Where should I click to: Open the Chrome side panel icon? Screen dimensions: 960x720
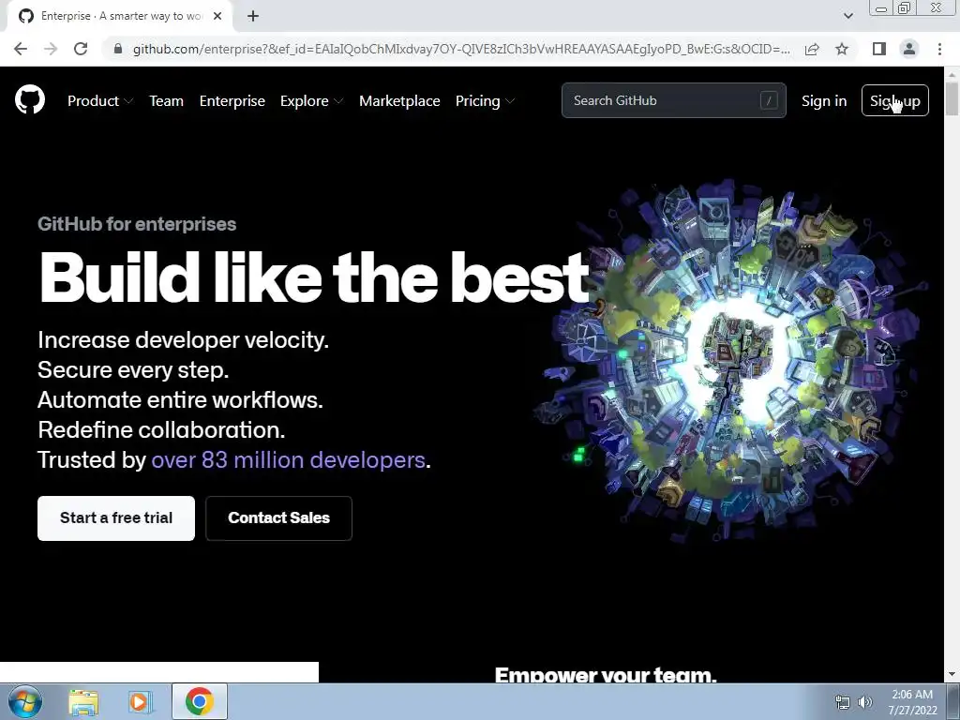pyautogui.click(x=879, y=49)
